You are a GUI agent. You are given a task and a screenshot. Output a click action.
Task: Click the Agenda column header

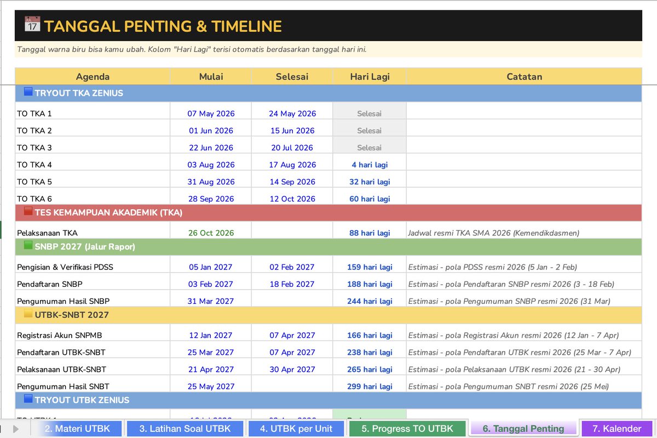click(93, 77)
